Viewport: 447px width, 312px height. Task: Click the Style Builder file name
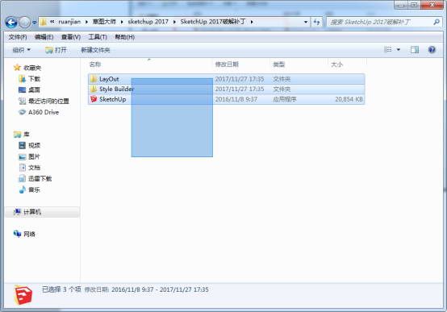(x=116, y=89)
